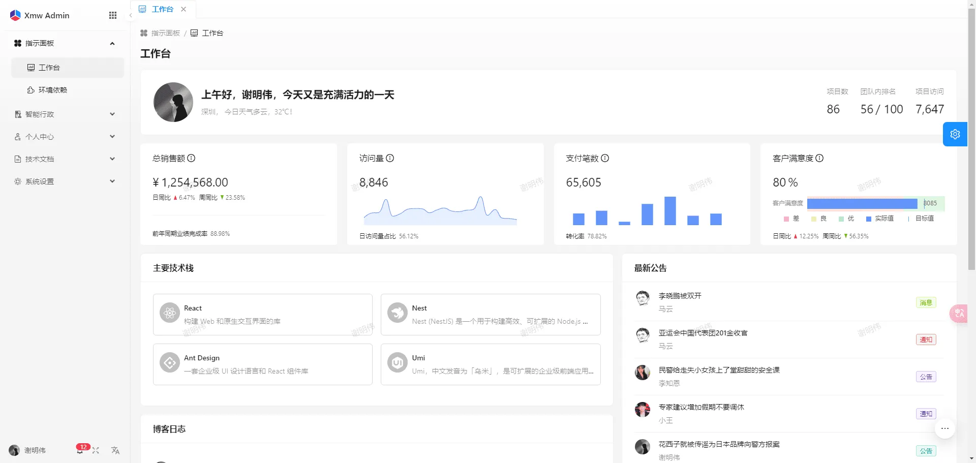Open announcement 花西子就被传谣为日本品牌向警方报案
This screenshot has width=976, height=463.
point(719,444)
